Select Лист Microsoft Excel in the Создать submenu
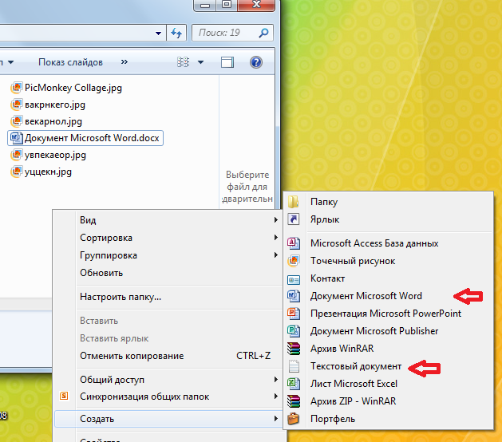Viewport: 502px width, 442px height. 388,384
